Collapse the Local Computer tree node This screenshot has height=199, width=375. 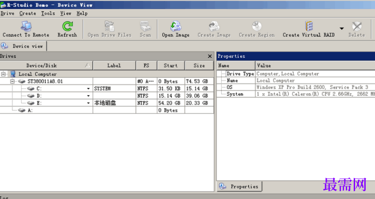coord(3,74)
